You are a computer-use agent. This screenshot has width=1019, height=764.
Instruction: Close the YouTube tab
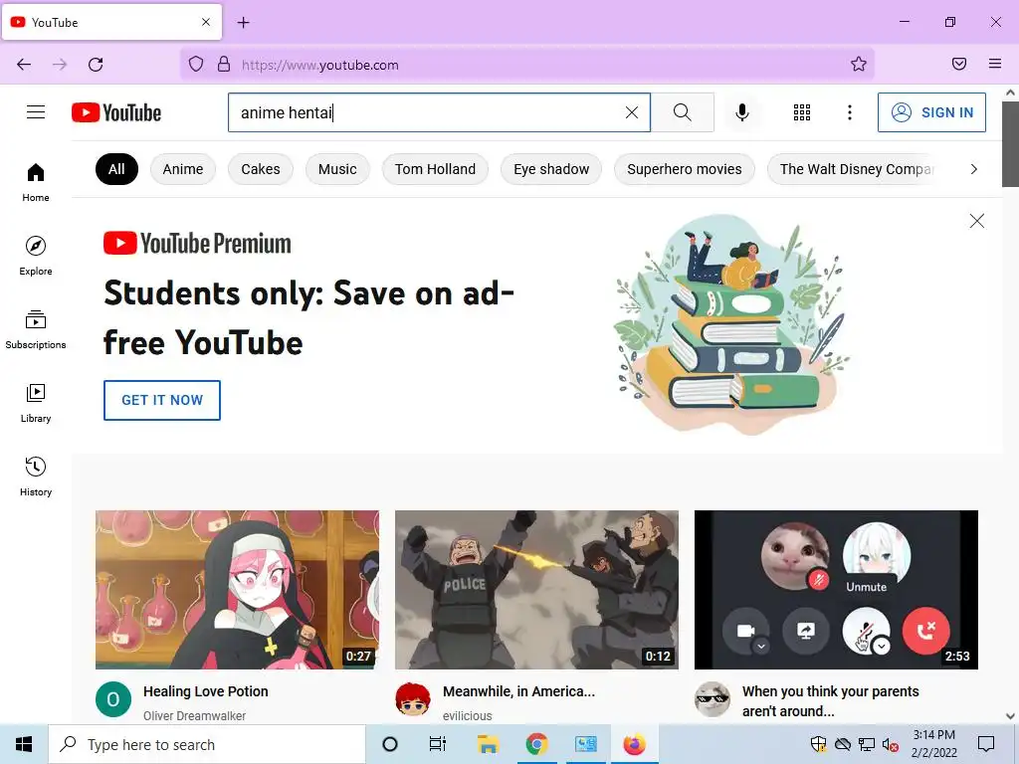(206, 22)
